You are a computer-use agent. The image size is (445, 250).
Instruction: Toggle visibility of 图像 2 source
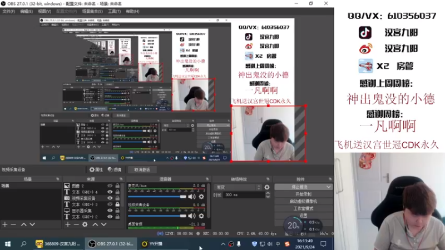click(x=110, y=186)
